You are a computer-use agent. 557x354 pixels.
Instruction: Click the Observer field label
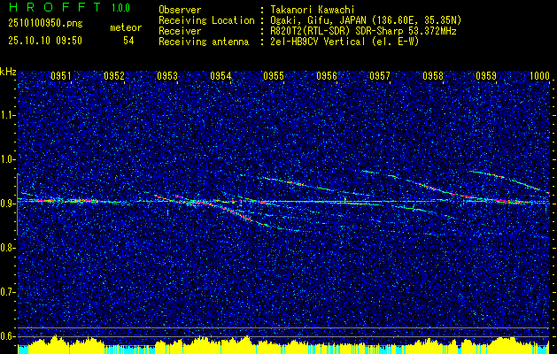[x=180, y=10]
